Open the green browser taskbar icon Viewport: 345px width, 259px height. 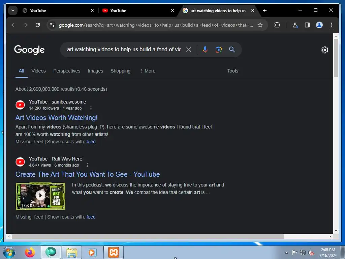51,252
